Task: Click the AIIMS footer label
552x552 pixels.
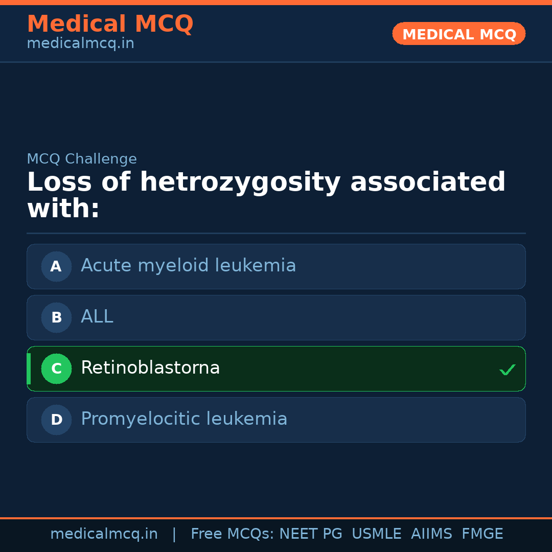Action: click(x=431, y=534)
